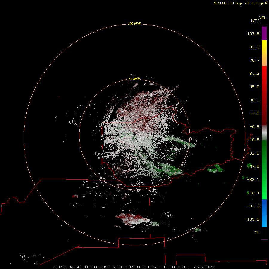The height and width of the screenshot is (269, 269).
Task: Click the gray segment of the color bar
Action: coord(264,133)
